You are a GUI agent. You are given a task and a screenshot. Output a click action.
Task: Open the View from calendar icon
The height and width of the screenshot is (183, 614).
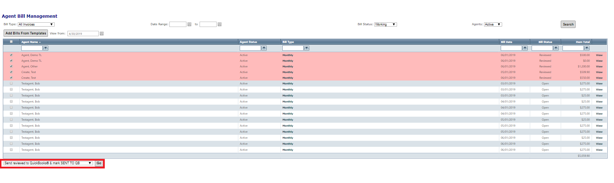(x=102, y=34)
